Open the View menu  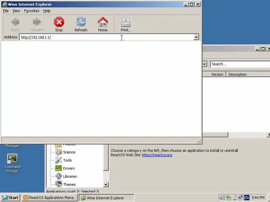click(x=16, y=11)
